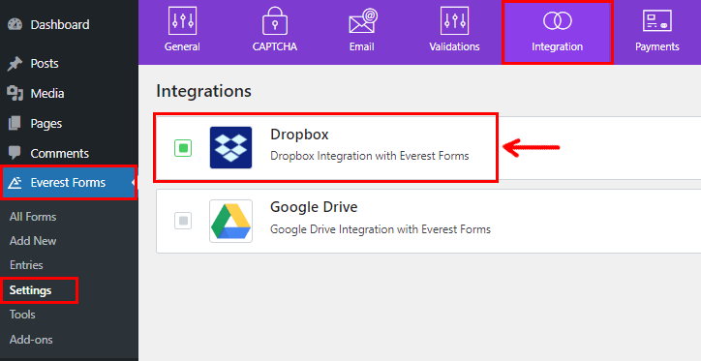This screenshot has height=361, width=701.
Task: Collapse the Everest Forms submenu arrow
Action: pyautogui.click(x=133, y=183)
